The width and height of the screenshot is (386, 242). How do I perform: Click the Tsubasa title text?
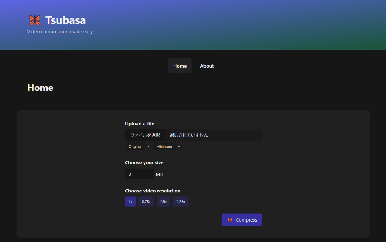click(x=65, y=20)
